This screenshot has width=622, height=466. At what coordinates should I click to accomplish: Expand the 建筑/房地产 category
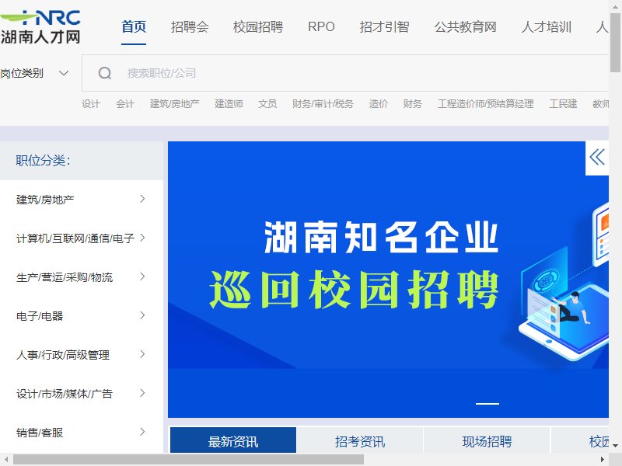pyautogui.click(x=81, y=200)
